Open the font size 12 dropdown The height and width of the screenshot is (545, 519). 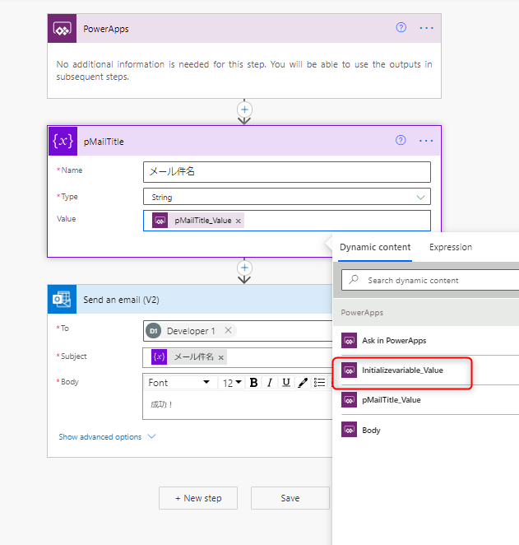click(232, 383)
